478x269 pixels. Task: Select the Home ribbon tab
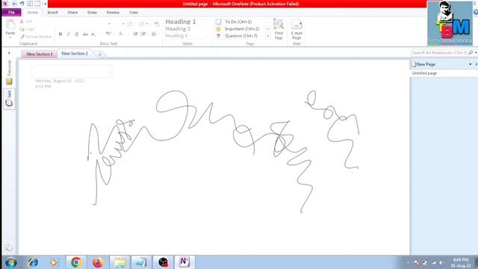tap(32, 13)
